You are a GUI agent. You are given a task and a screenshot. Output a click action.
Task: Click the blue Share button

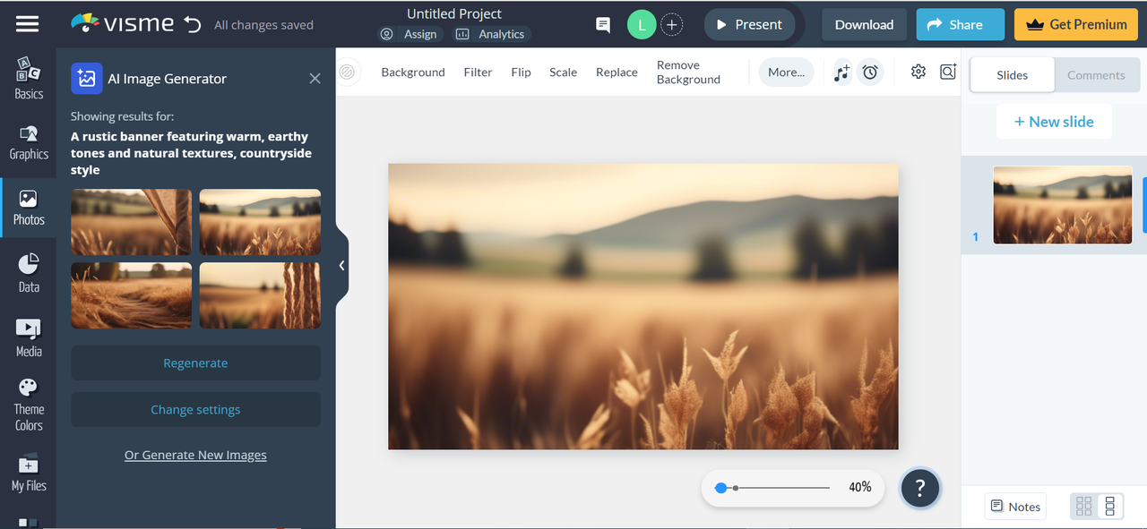[x=960, y=25]
